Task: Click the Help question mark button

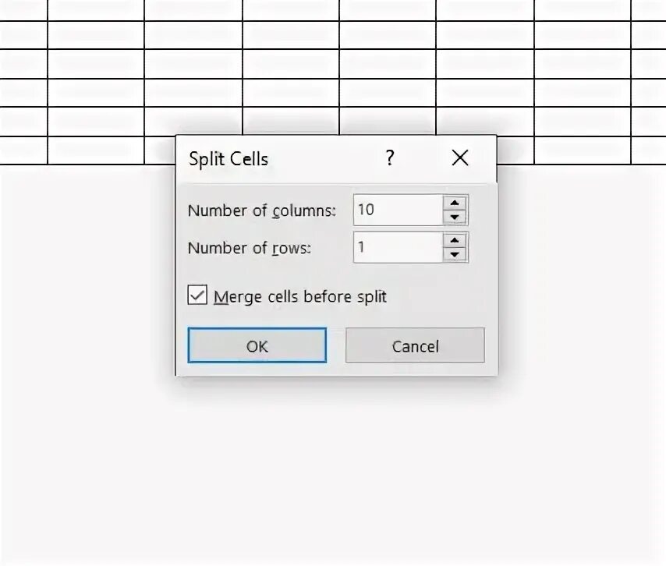Action: point(390,159)
